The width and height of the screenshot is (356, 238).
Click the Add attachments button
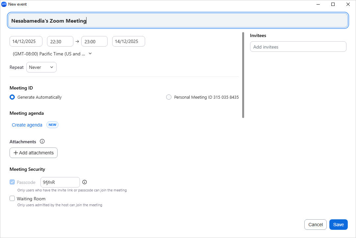[x=34, y=153]
